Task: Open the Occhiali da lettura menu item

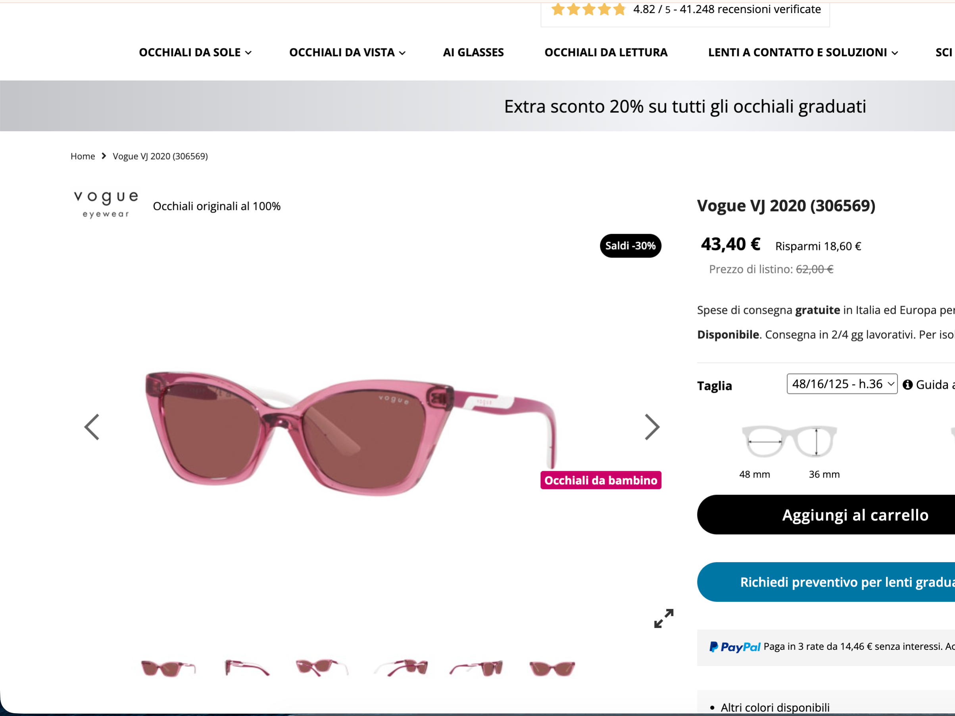Action: click(x=606, y=52)
